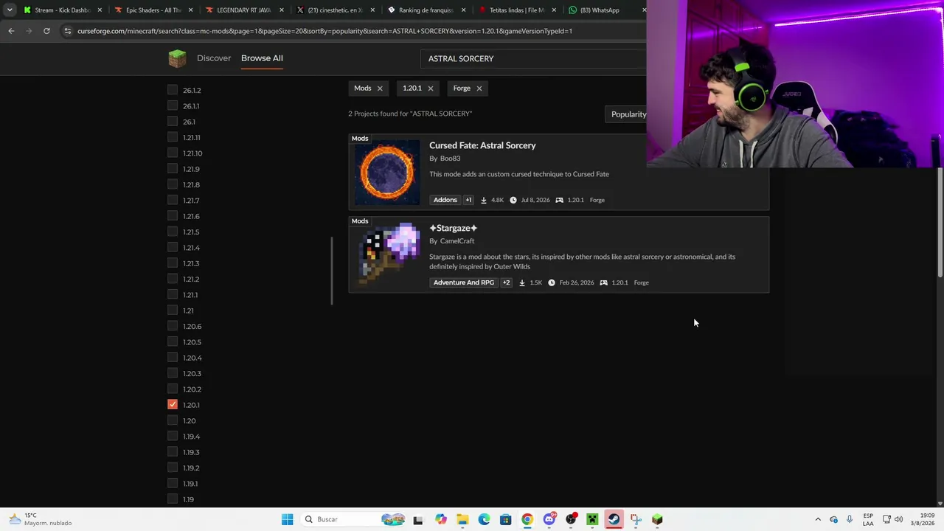Open the Cursed Fate: Astral Sorcery project

tap(482, 145)
